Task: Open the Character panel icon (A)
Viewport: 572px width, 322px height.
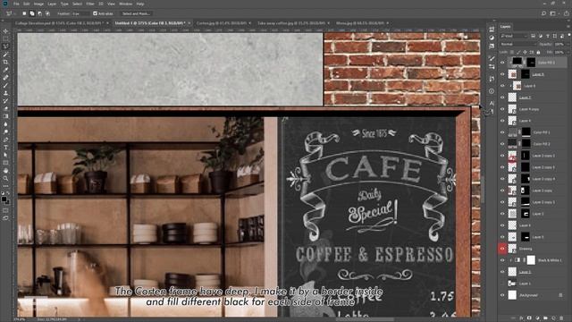Action: click(492, 104)
